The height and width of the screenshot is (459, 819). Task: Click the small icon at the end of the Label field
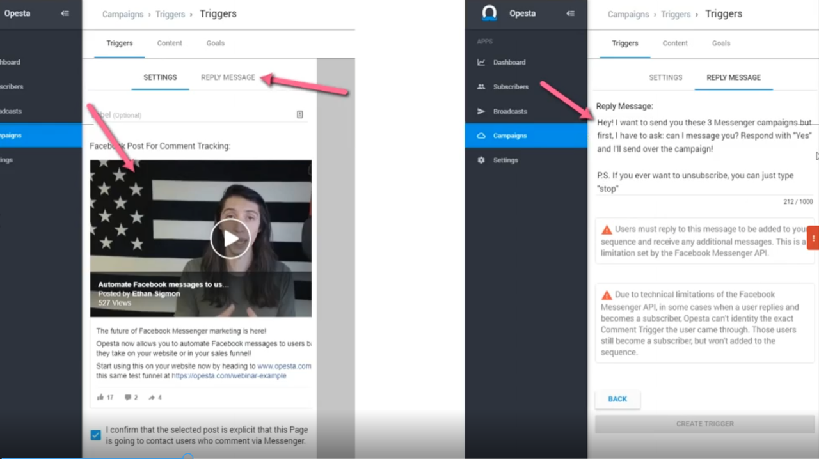click(x=299, y=114)
